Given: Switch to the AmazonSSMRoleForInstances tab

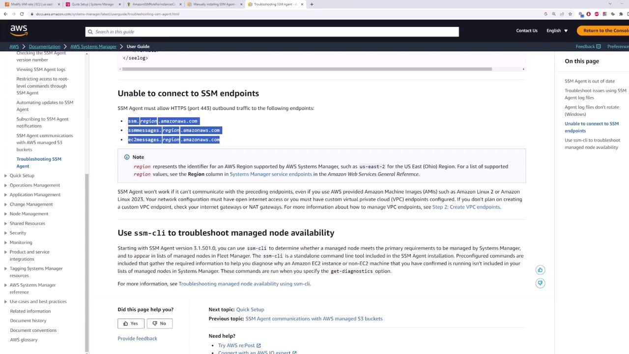Looking at the screenshot, I should click(x=153, y=4).
